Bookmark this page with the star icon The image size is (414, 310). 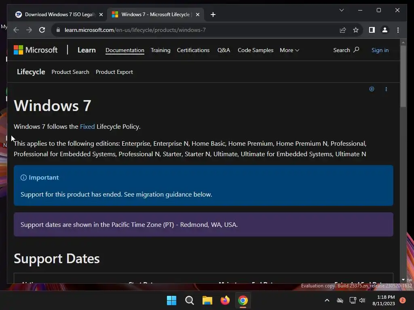pyautogui.click(x=356, y=30)
